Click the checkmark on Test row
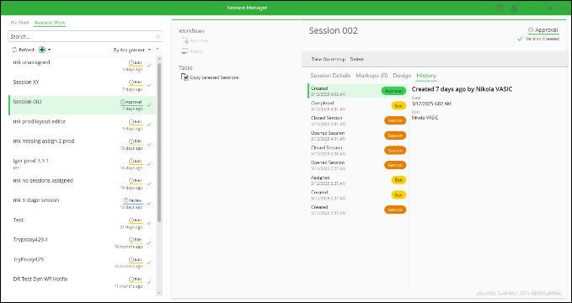The height and width of the screenshot is (303, 572). click(x=149, y=224)
